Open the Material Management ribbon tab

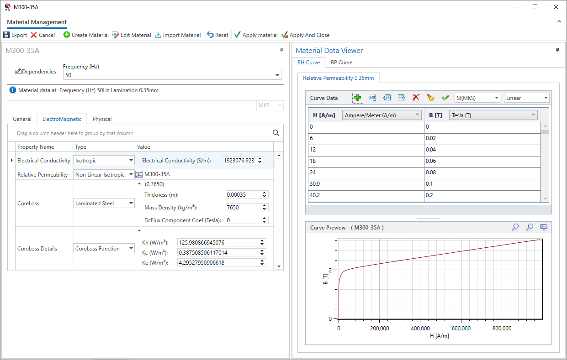point(37,22)
